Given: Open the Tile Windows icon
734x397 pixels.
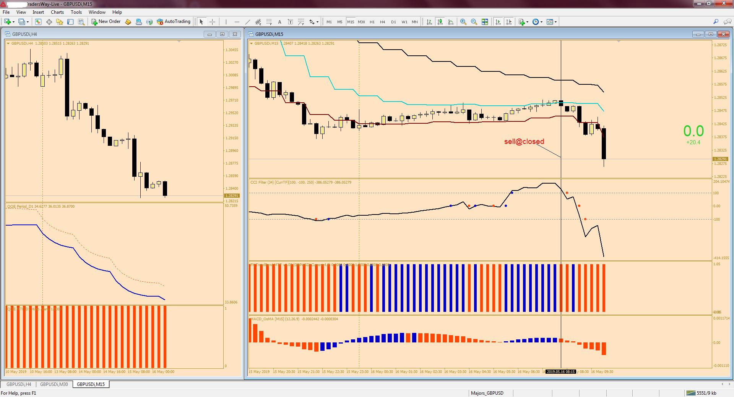Looking at the screenshot, I should click(485, 22).
